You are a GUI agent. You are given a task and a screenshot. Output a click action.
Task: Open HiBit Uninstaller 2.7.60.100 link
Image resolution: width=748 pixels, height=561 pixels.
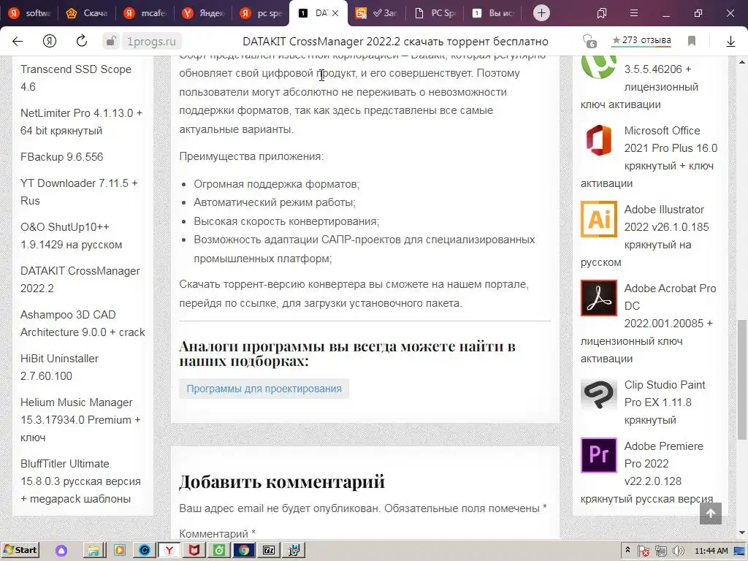(59, 367)
